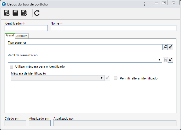
Task: Toggle Permitir alterar identificador checkbox
Action: (x=116, y=78)
